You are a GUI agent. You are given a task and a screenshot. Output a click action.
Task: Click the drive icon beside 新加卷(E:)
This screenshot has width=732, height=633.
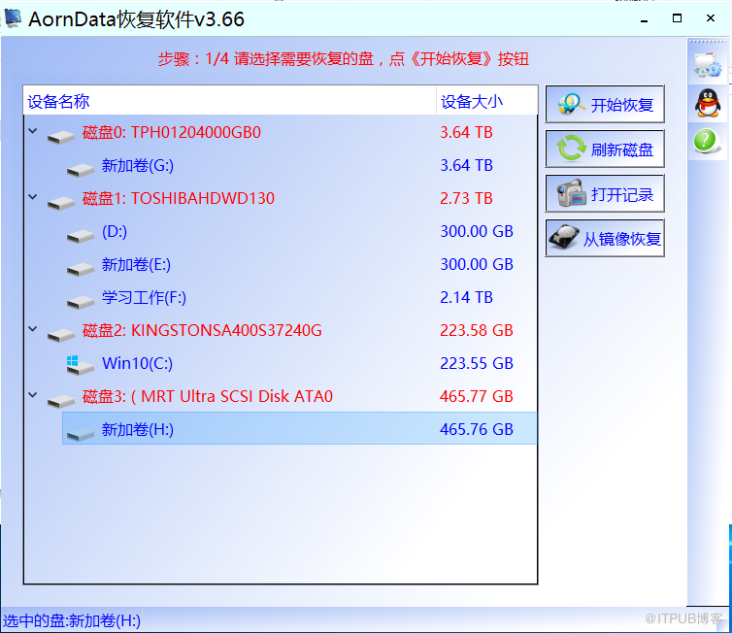click(x=81, y=269)
